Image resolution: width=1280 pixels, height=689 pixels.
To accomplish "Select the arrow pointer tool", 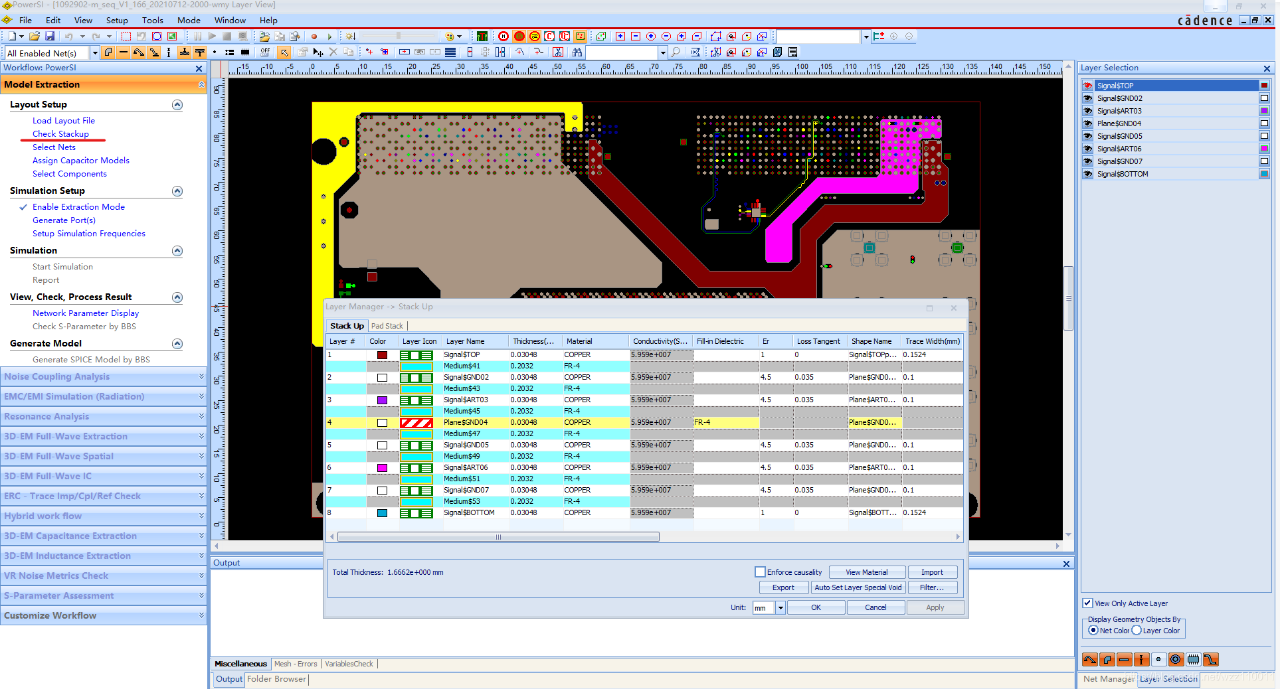I will pyautogui.click(x=284, y=52).
